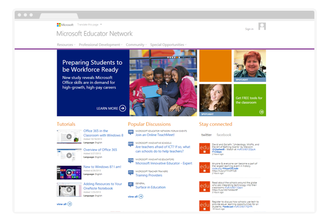Click the #HourOfCode hashtag in tweet

pyautogui.click(x=230, y=168)
